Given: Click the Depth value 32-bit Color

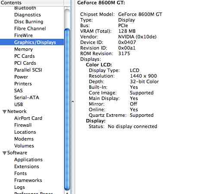Looking at the screenshot, I should [144, 81].
